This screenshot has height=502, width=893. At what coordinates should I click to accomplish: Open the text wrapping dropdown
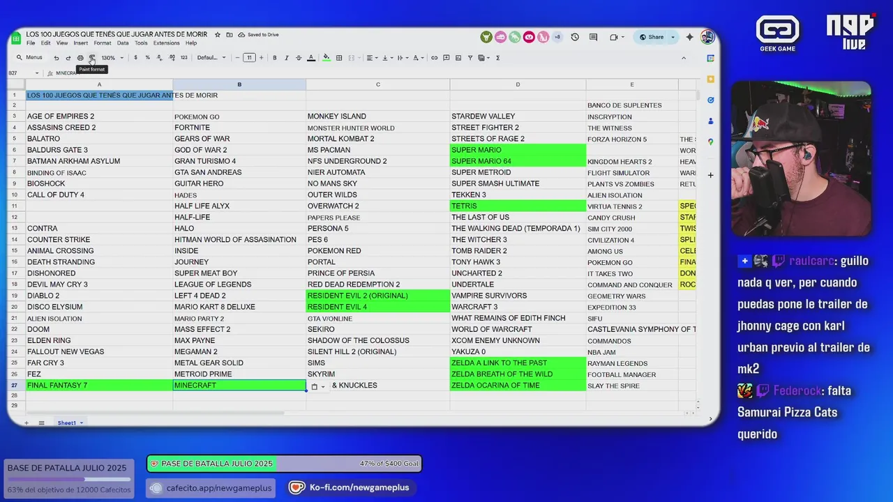(x=402, y=58)
